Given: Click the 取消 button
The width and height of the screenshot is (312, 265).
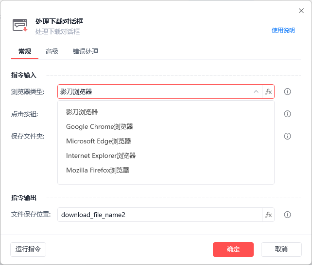Looking at the screenshot, I should tap(281, 249).
